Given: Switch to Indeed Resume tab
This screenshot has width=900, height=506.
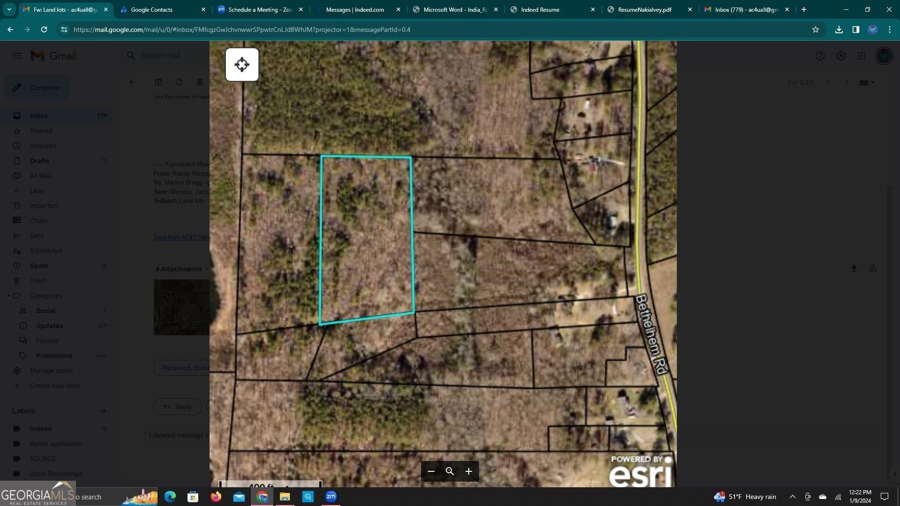Looking at the screenshot, I should click(x=540, y=9).
